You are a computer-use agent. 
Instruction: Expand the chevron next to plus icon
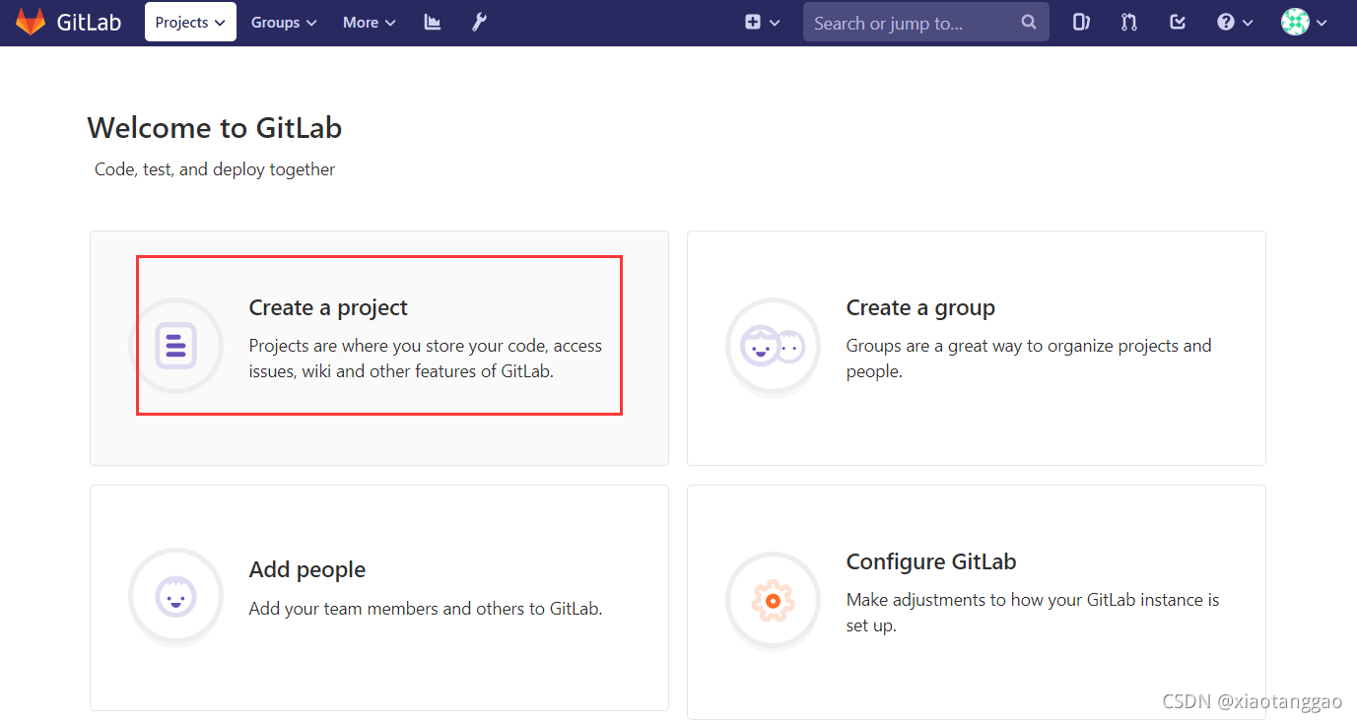pyautogui.click(x=775, y=23)
